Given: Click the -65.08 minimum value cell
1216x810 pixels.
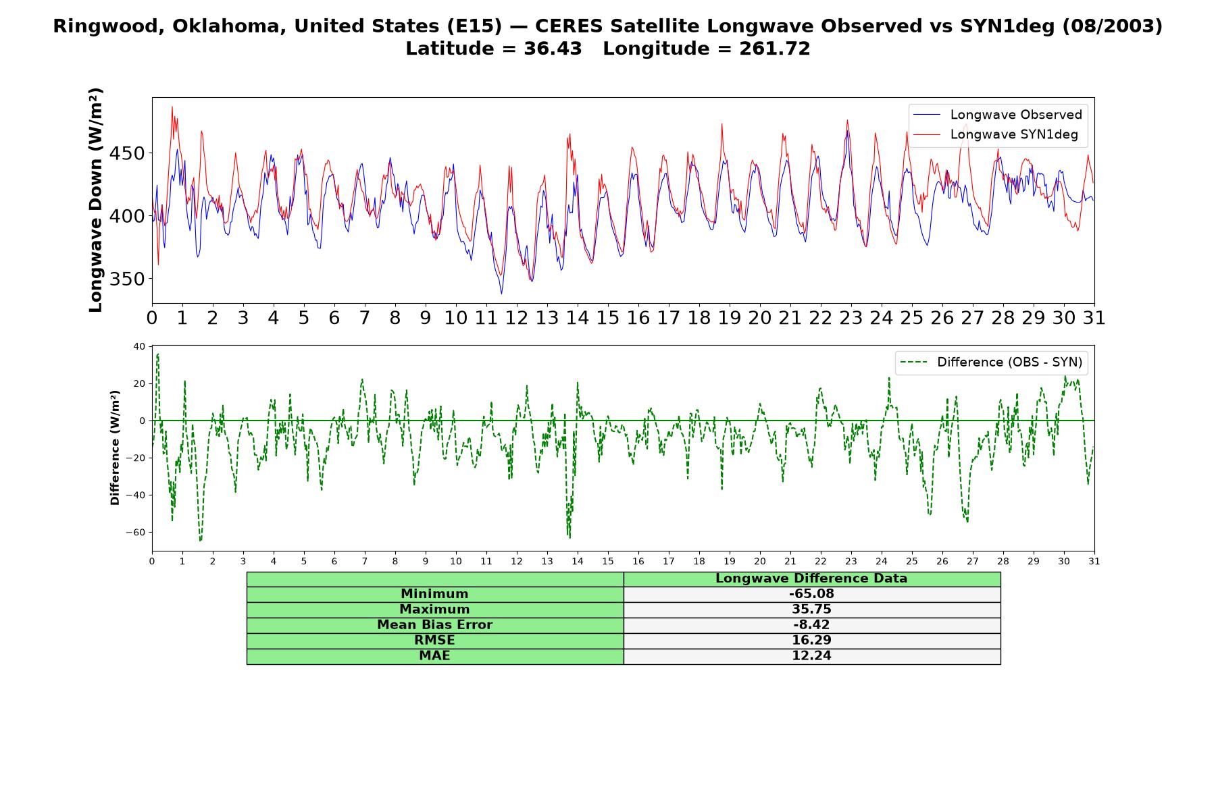Looking at the screenshot, I should point(811,594).
